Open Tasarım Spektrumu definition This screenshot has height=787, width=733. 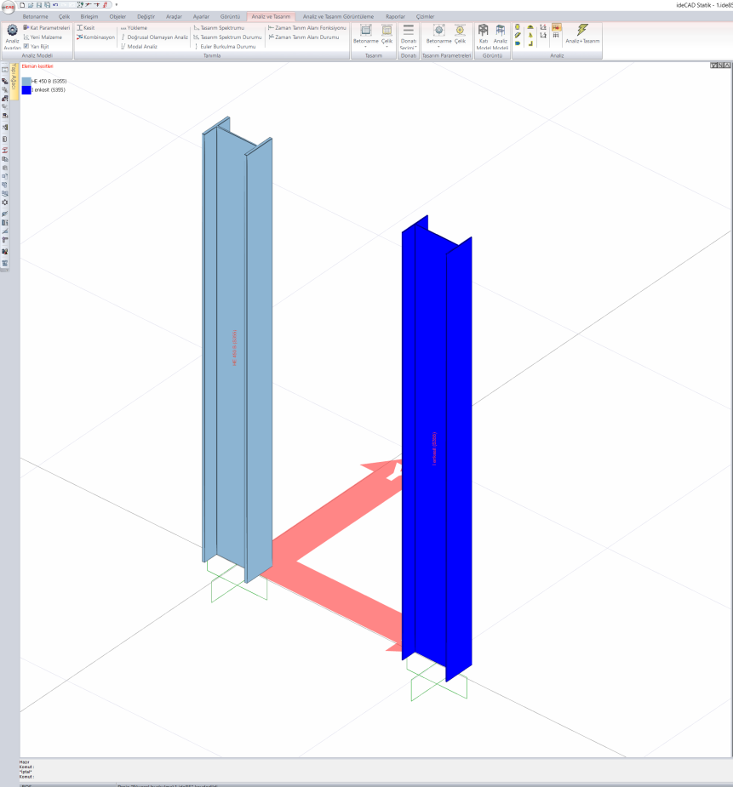click(219, 27)
